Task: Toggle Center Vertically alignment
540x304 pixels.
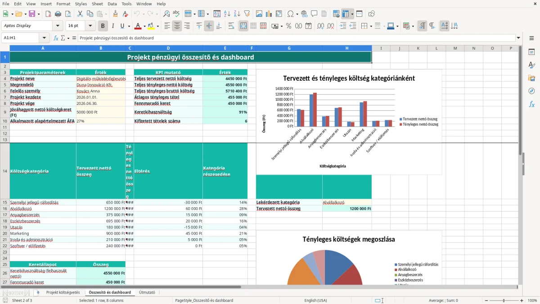Action: pyautogui.click(x=209, y=26)
